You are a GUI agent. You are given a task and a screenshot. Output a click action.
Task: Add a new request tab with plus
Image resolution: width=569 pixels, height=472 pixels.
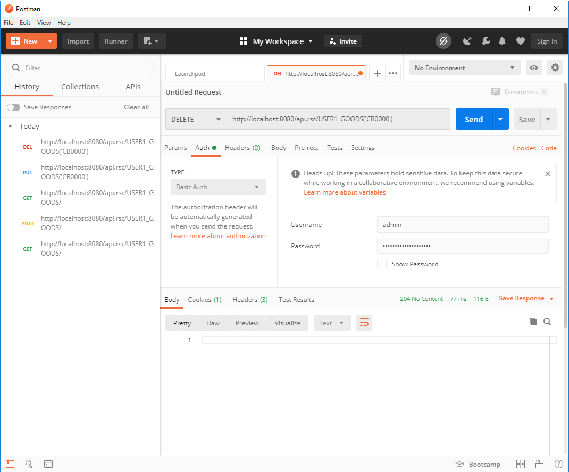tap(378, 73)
